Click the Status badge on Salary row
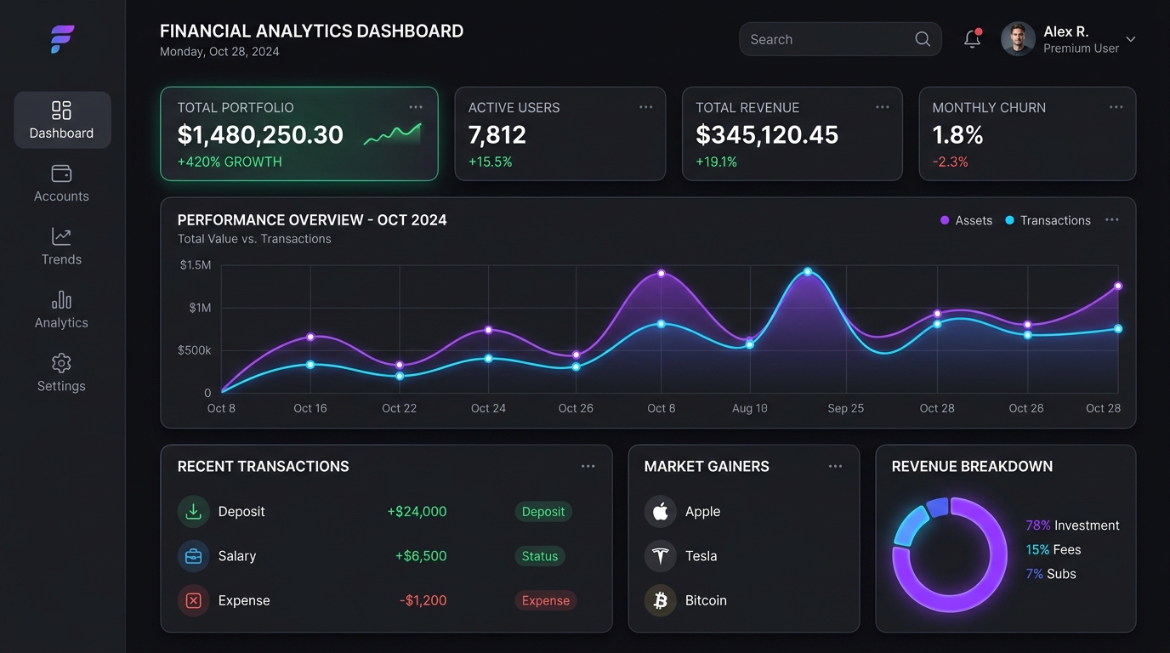The image size is (1170, 653). tap(540, 556)
